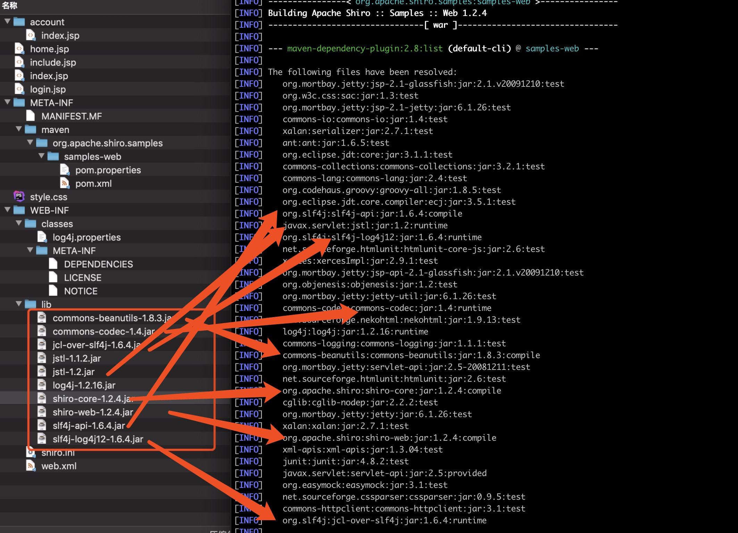Screen dimensions: 738x533
Task: Click 'xalan:serializer:jar:2.7.1:test' line
Action: (358, 131)
